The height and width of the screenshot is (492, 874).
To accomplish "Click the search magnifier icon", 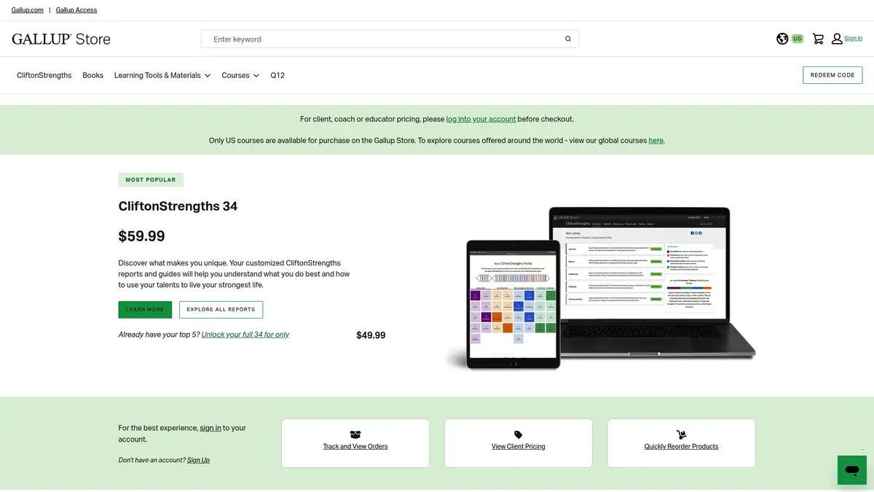I will (568, 39).
